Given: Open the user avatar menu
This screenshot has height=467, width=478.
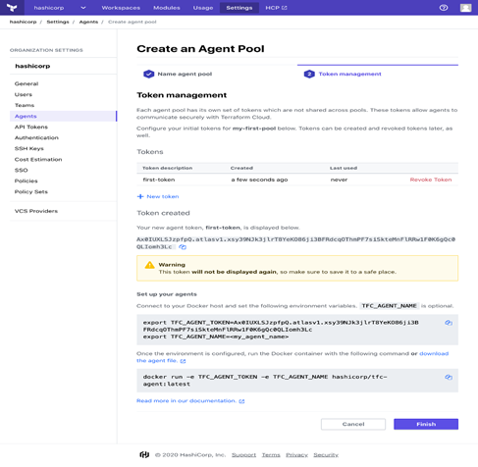Looking at the screenshot, I should pyautogui.click(x=465, y=8).
